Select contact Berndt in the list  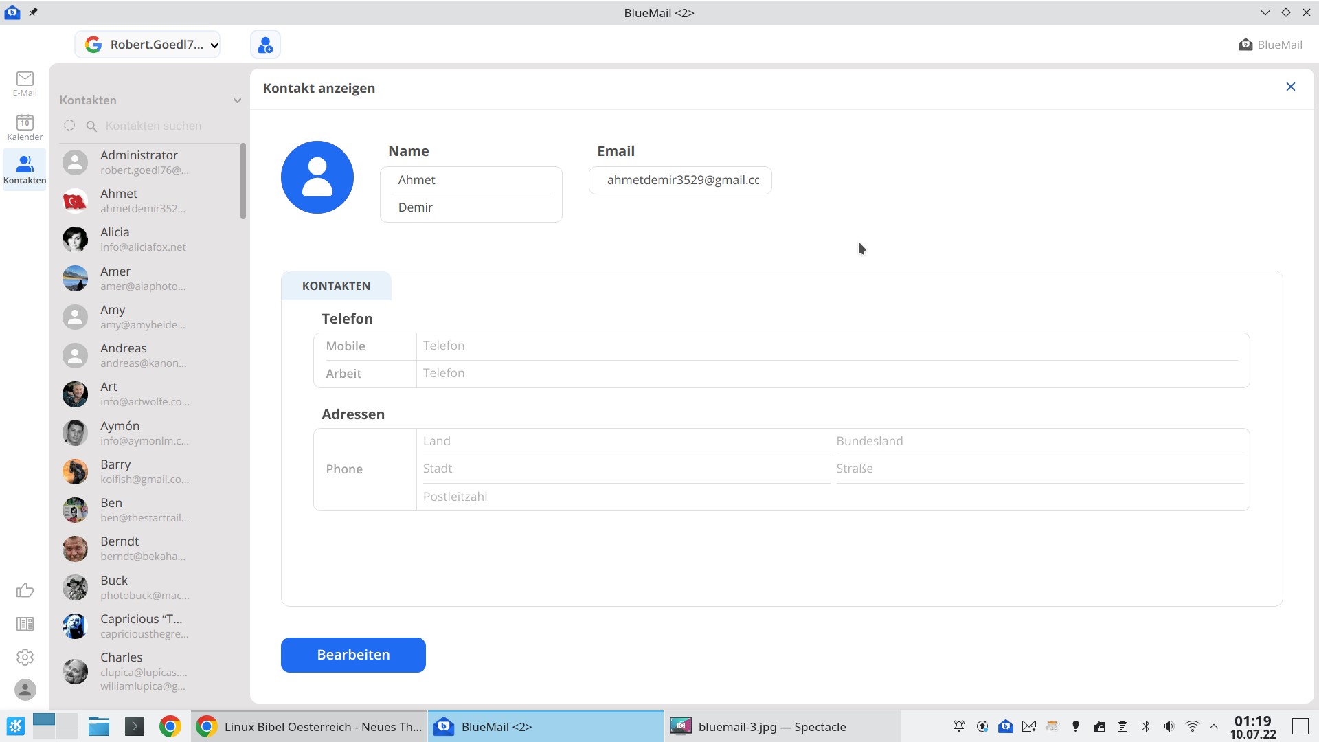149,549
